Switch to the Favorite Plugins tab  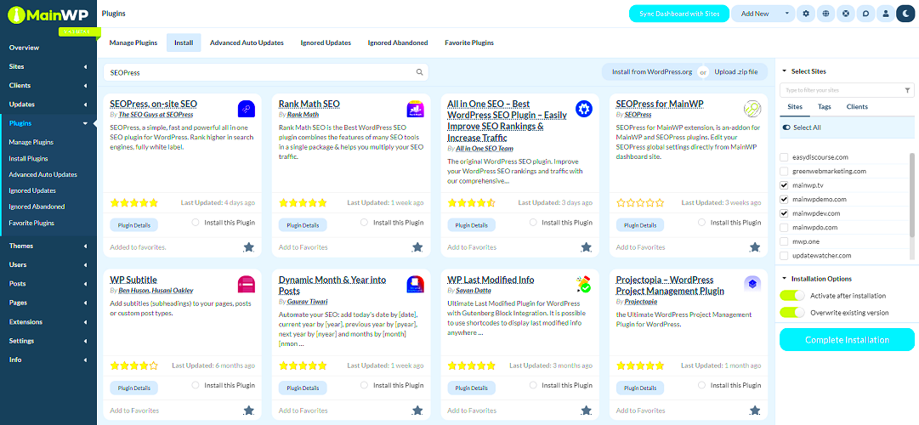(x=469, y=42)
